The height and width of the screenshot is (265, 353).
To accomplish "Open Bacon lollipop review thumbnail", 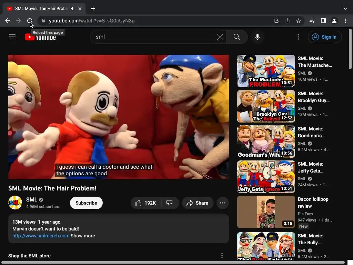I will (266, 212).
